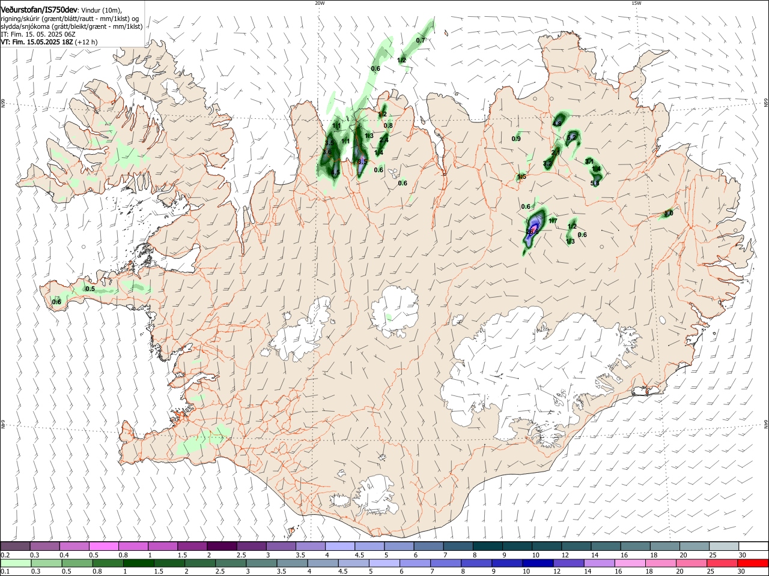Pick the pink 16–18 swatch, lower scale
This screenshot has width=769, height=576.
[631, 563]
